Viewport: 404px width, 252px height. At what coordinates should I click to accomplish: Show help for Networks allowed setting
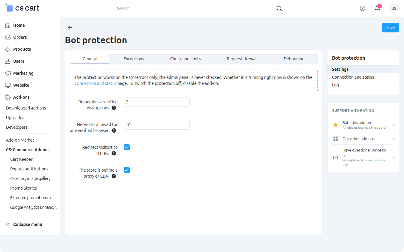[x=114, y=130]
